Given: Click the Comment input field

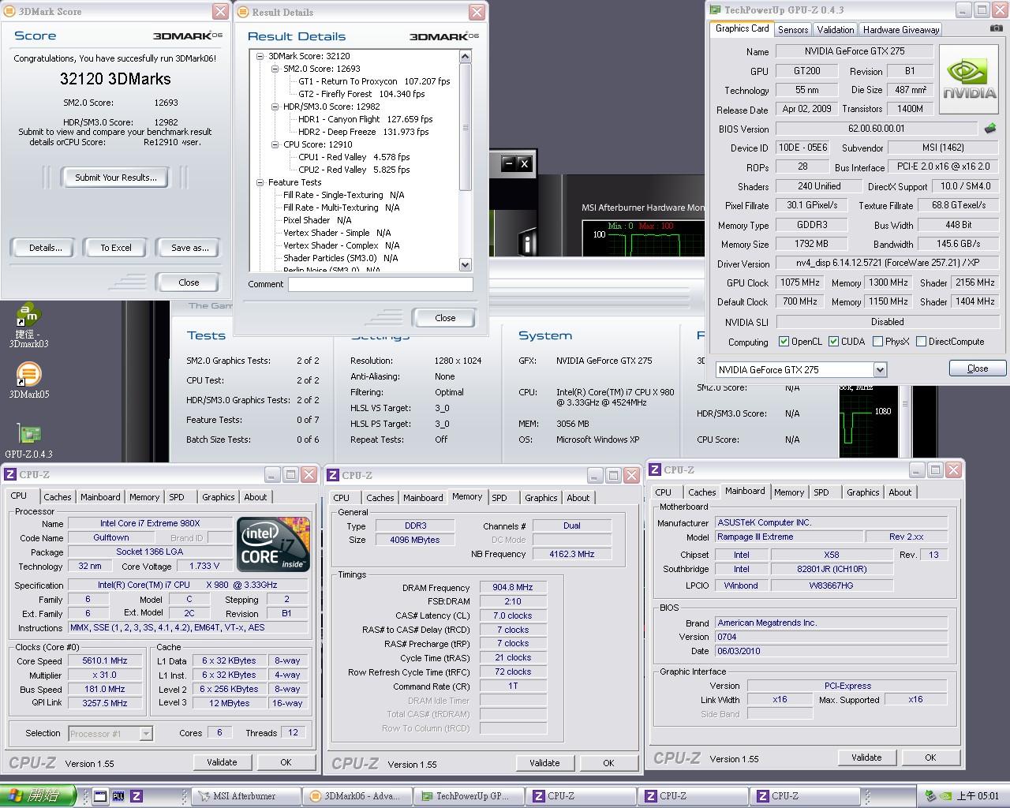Looking at the screenshot, I should pos(380,284).
